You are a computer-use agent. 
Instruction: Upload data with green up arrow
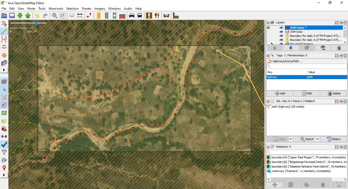(x=28, y=16)
